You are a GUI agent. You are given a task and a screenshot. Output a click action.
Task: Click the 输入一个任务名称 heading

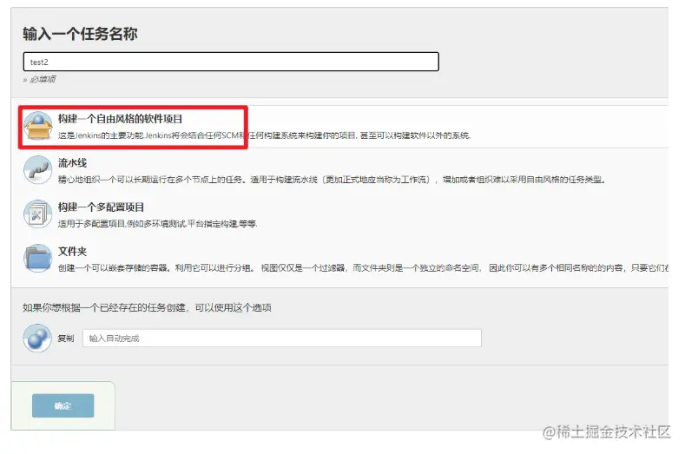80,34
